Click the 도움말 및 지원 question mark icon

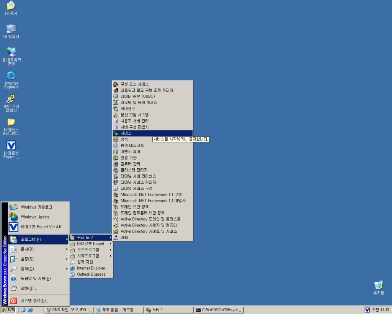13,278
